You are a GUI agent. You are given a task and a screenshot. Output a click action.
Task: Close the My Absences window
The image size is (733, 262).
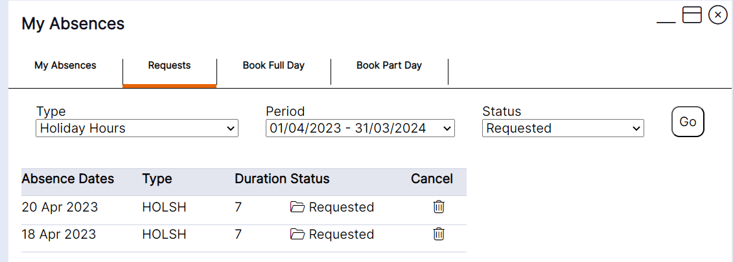(x=718, y=15)
